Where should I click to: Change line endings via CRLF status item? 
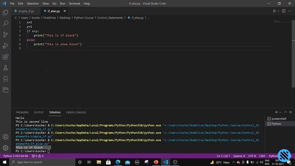pos(262,156)
